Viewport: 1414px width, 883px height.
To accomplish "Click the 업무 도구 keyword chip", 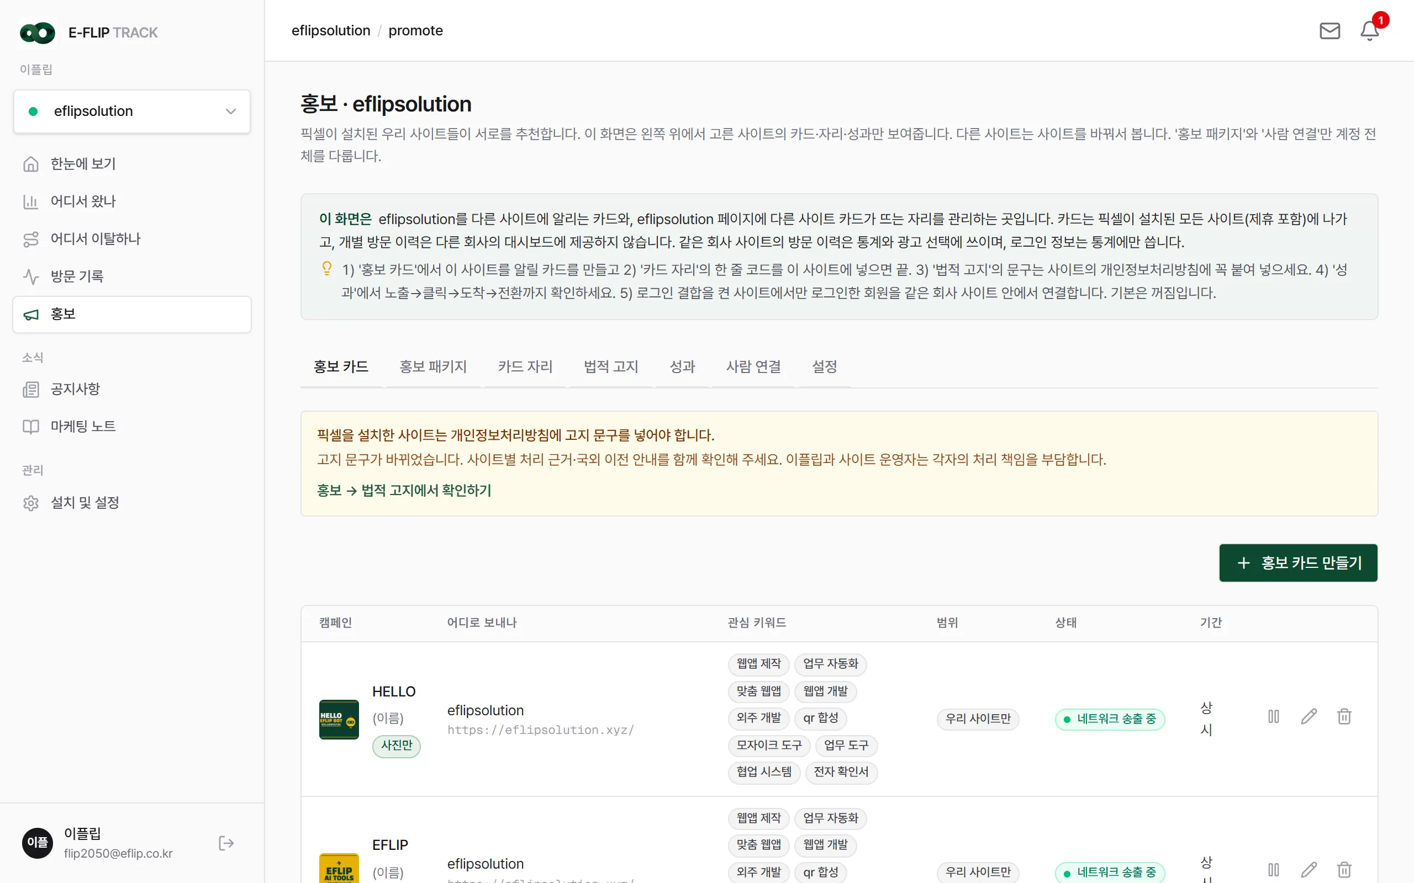I will click(x=846, y=745).
